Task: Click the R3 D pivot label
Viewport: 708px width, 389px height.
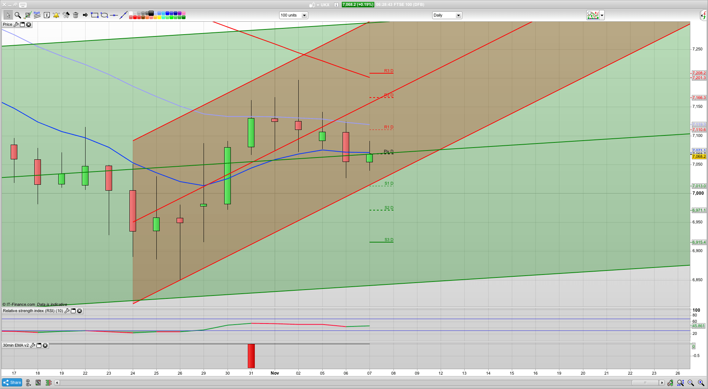Action: [x=389, y=71]
